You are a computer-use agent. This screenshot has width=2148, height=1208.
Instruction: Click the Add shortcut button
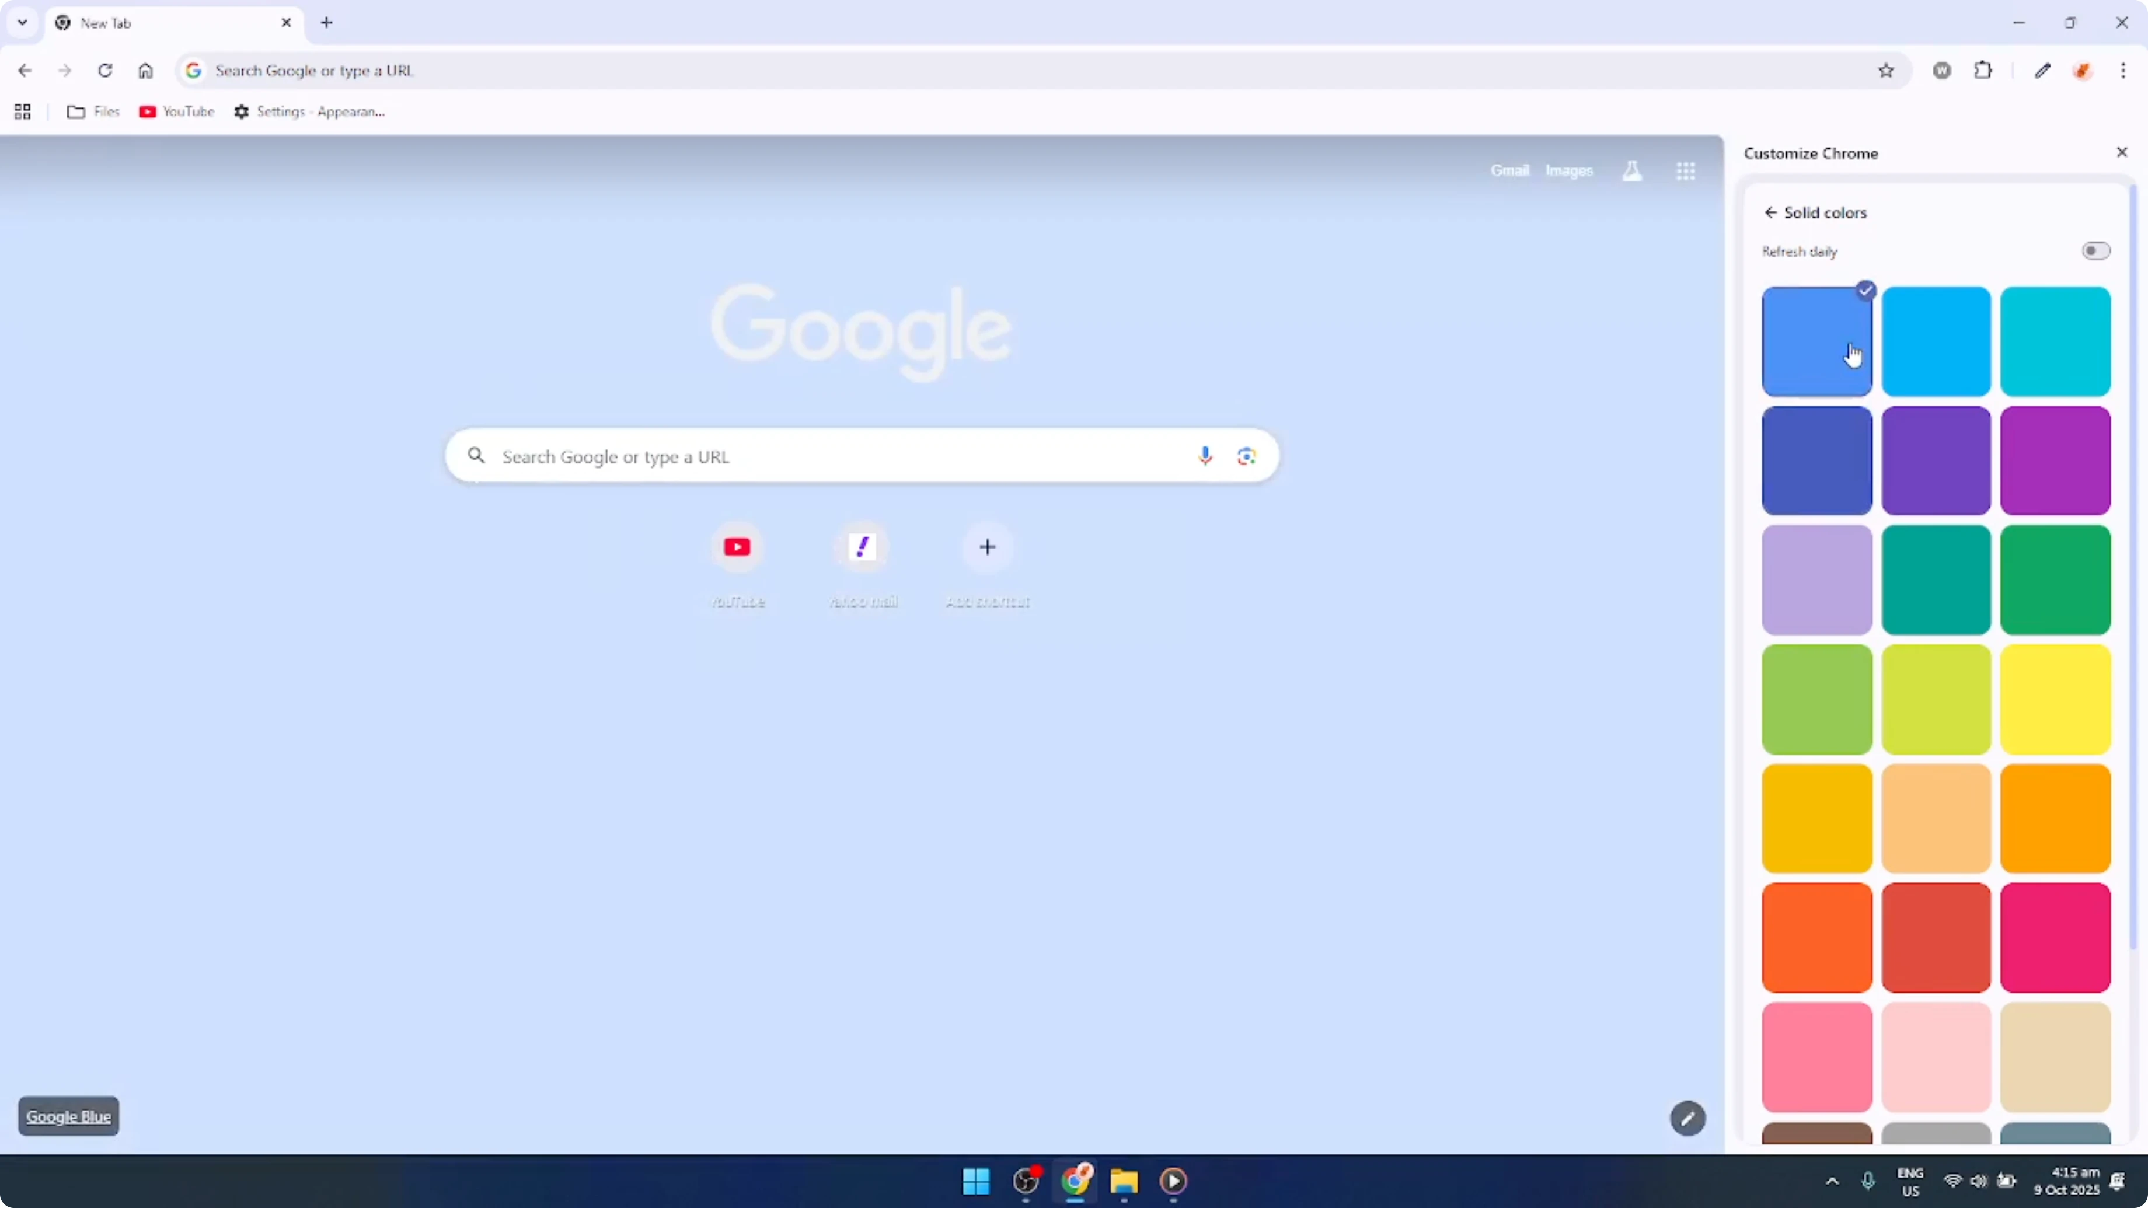point(987,547)
